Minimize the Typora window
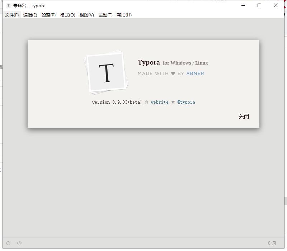Screen dimensions: 287x251 pyautogui.click(x=243, y=5)
